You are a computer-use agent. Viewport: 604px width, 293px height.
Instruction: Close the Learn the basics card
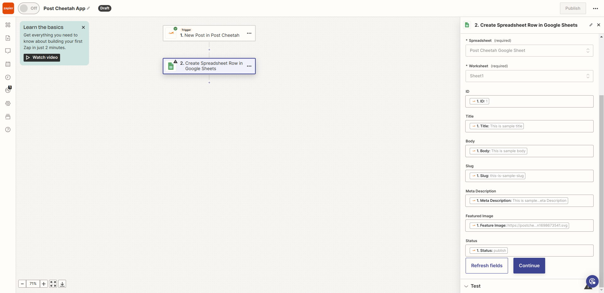tap(83, 27)
